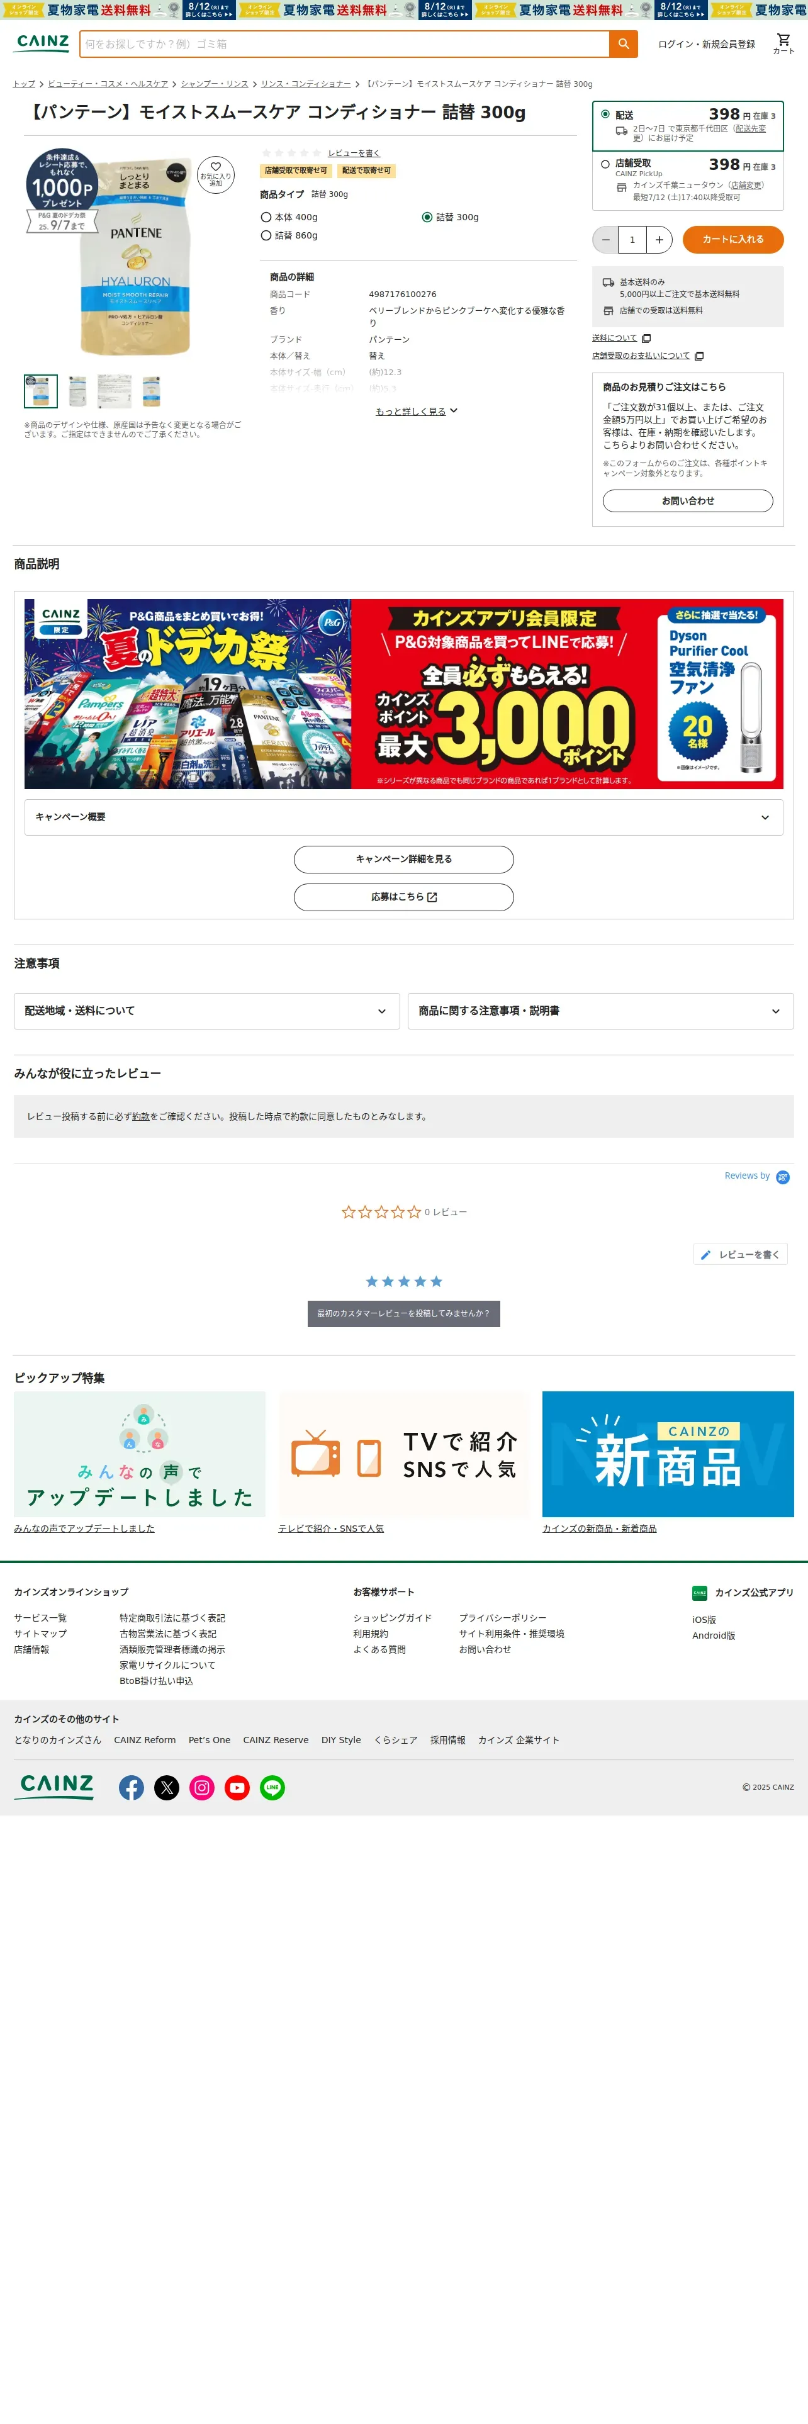Open シャンプー・リンス breadcrumb
Screen dimensions: 808x2424
click(215, 84)
